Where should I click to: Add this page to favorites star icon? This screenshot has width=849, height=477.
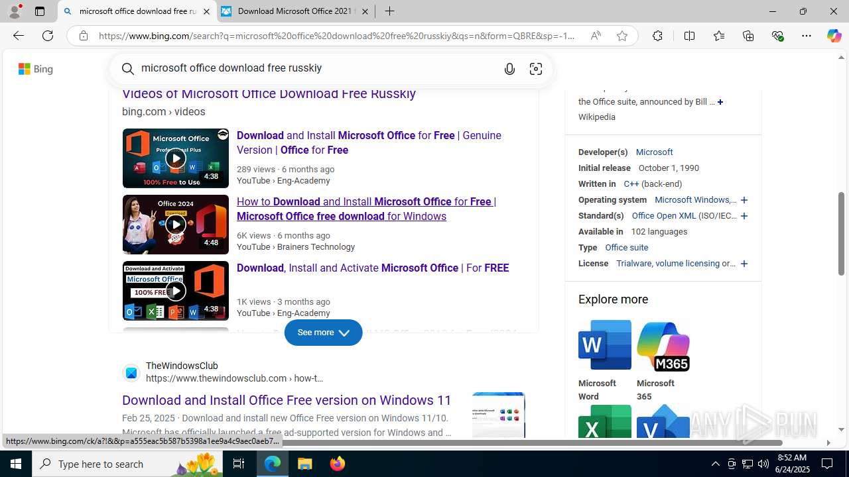[622, 36]
